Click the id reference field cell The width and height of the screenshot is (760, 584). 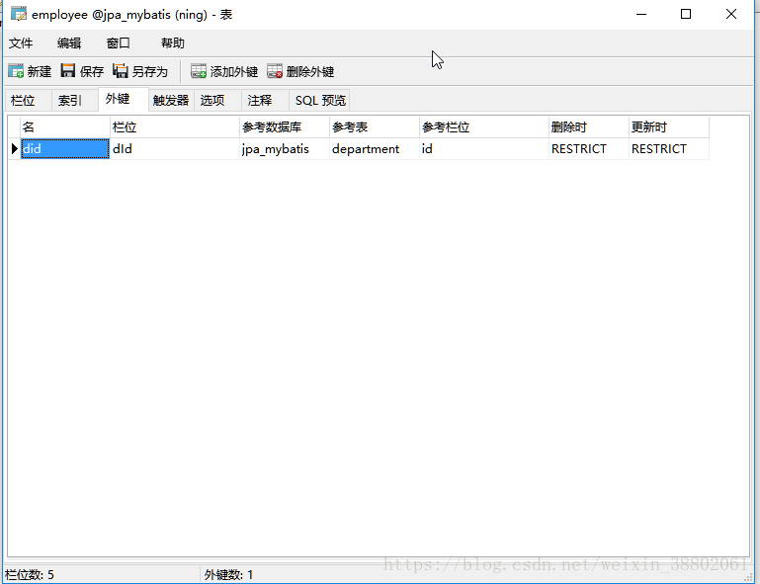click(x=483, y=149)
